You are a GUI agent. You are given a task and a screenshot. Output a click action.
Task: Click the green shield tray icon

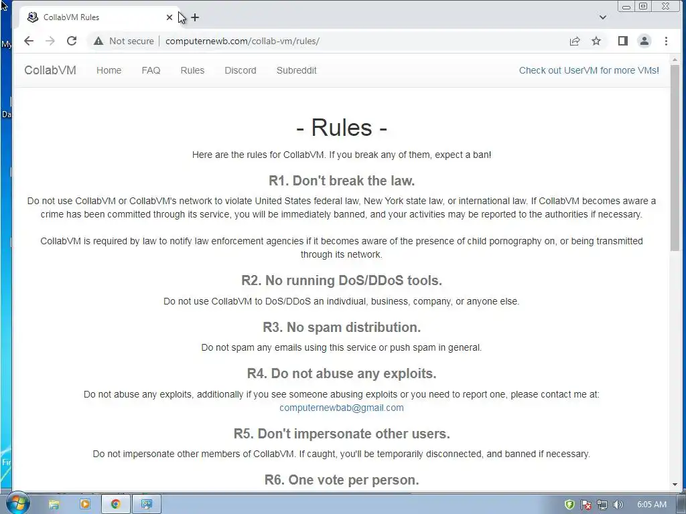coord(569,505)
